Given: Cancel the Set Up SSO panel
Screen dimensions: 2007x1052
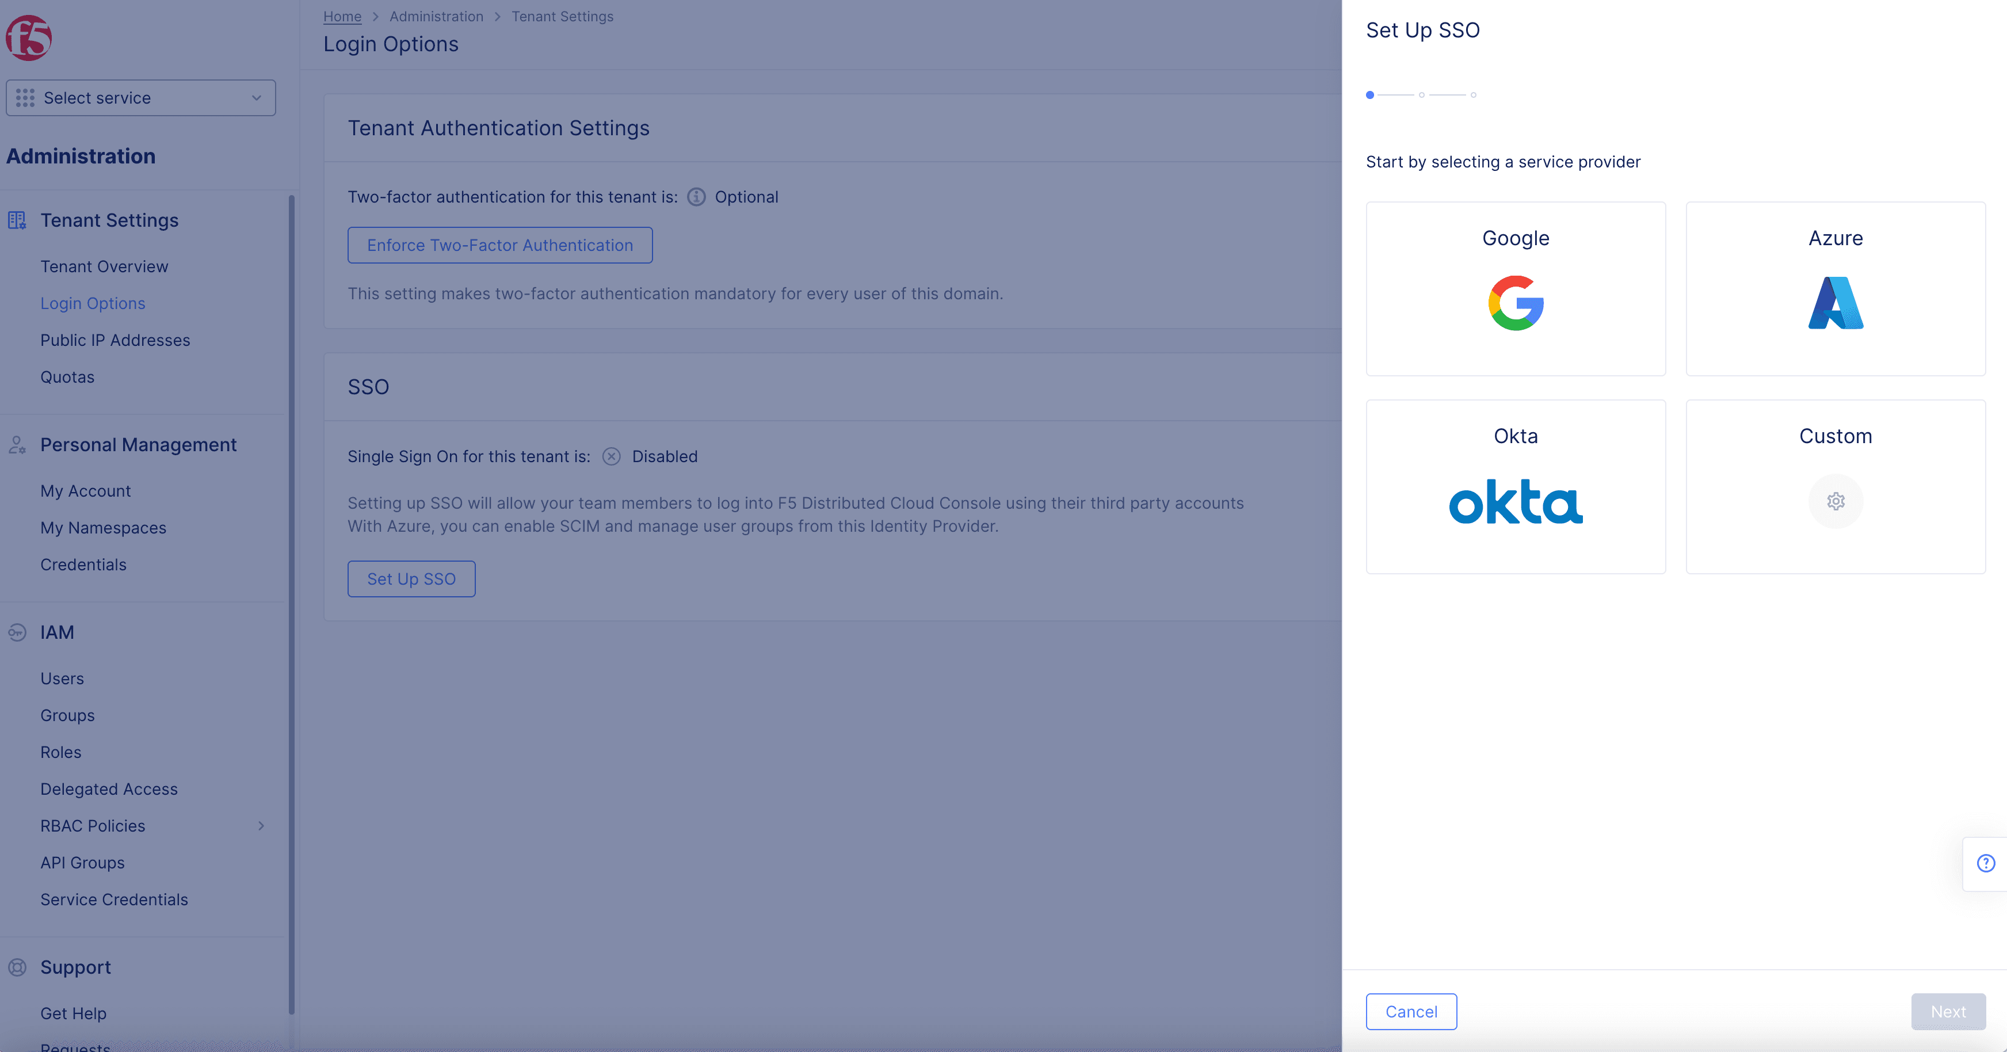Looking at the screenshot, I should pos(1411,1012).
